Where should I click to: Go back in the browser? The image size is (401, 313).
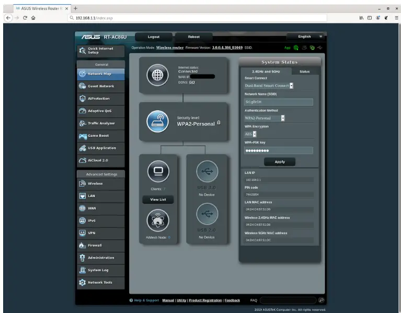point(8,18)
